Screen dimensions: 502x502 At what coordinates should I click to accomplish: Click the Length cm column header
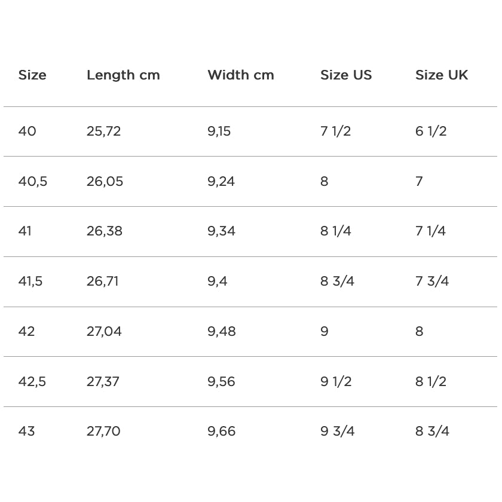click(123, 75)
